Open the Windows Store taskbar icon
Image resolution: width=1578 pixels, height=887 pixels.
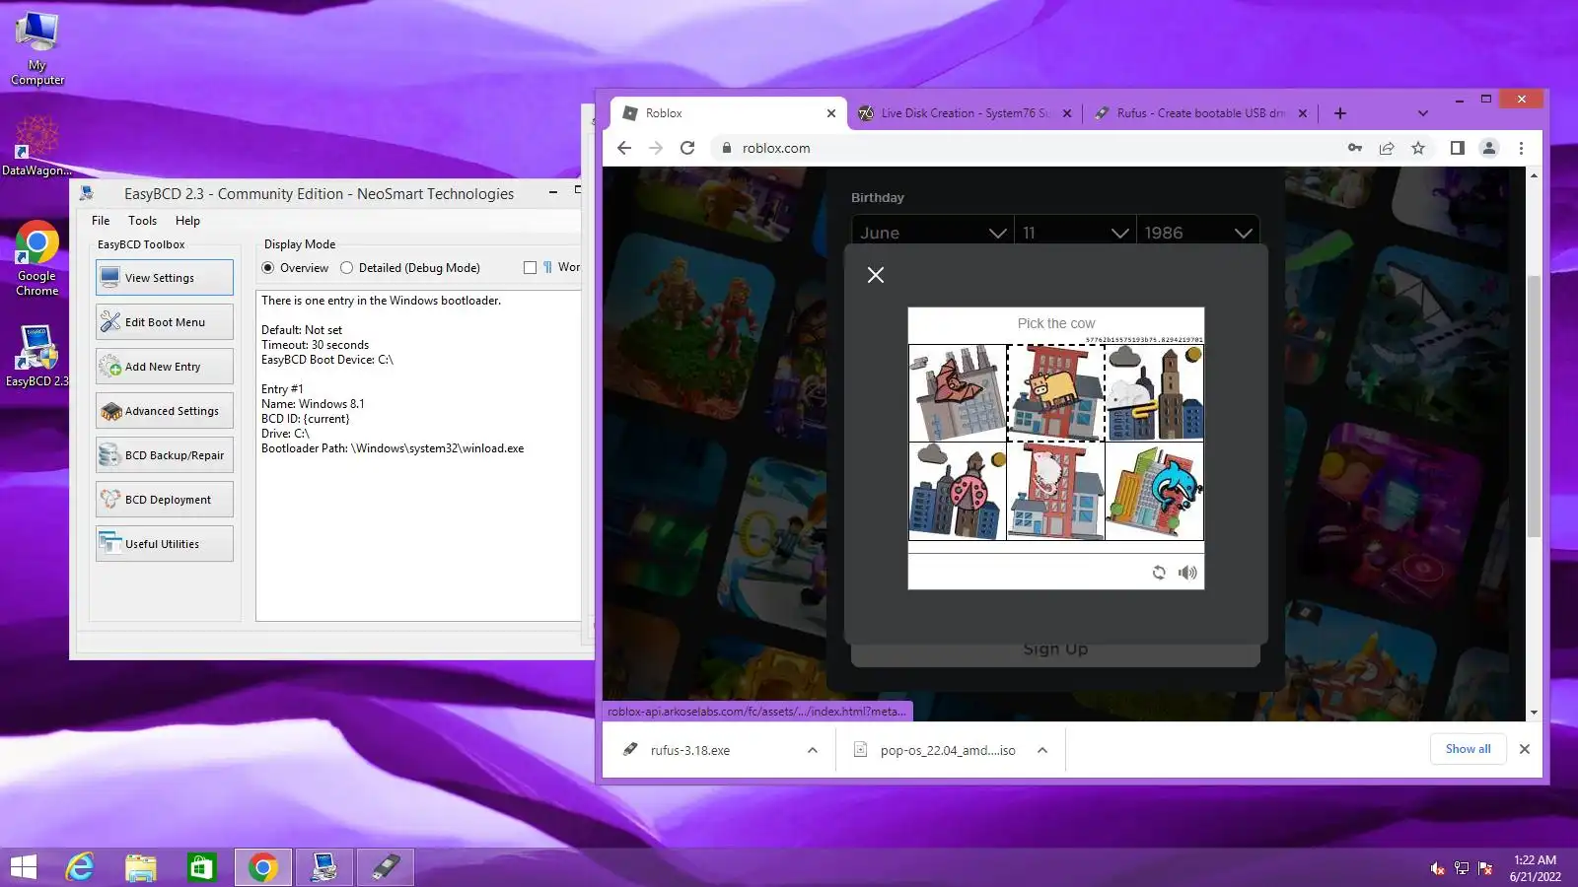[201, 867]
